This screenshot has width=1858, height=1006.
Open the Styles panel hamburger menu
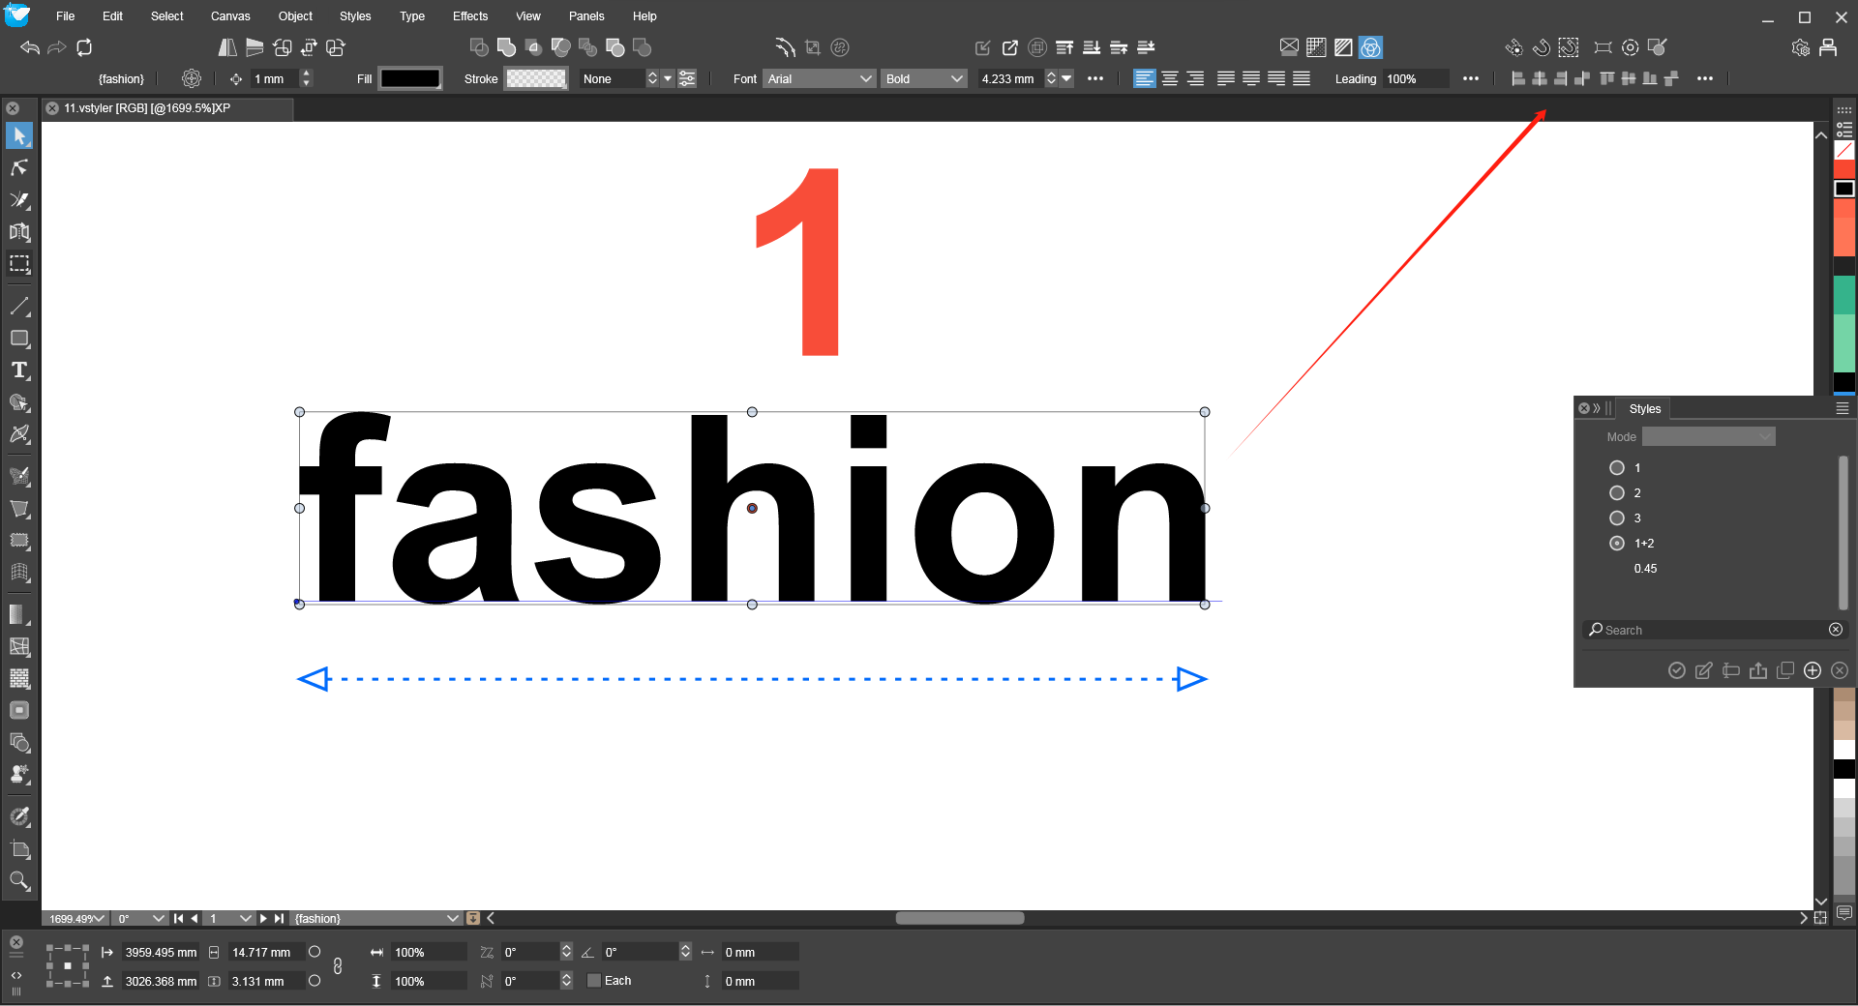pos(1843,409)
